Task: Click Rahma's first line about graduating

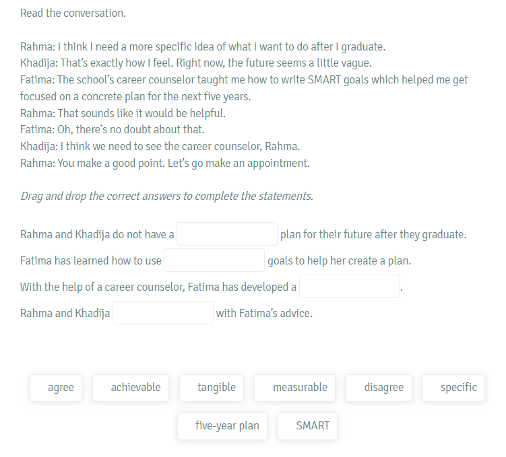Action: pyautogui.click(x=203, y=46)
